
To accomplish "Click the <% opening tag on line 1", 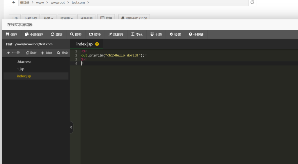I will [x=84, y=51].
